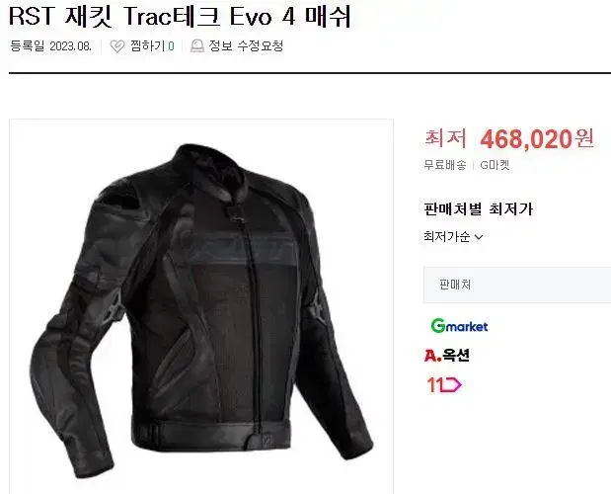Click the 등록일 2023.08. registration date
The width and height of the screenshot is (611, 494).
(50, 46)
